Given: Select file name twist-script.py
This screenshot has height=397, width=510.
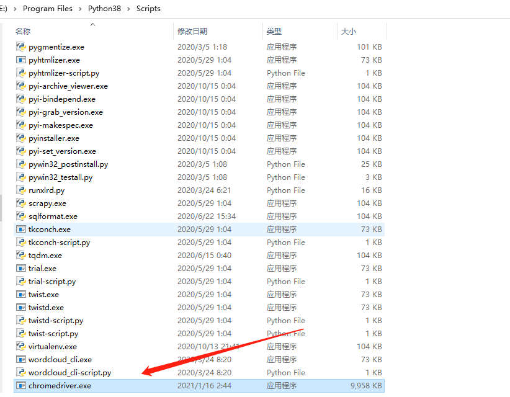Looking at the screenshot, I should point(53,333).
